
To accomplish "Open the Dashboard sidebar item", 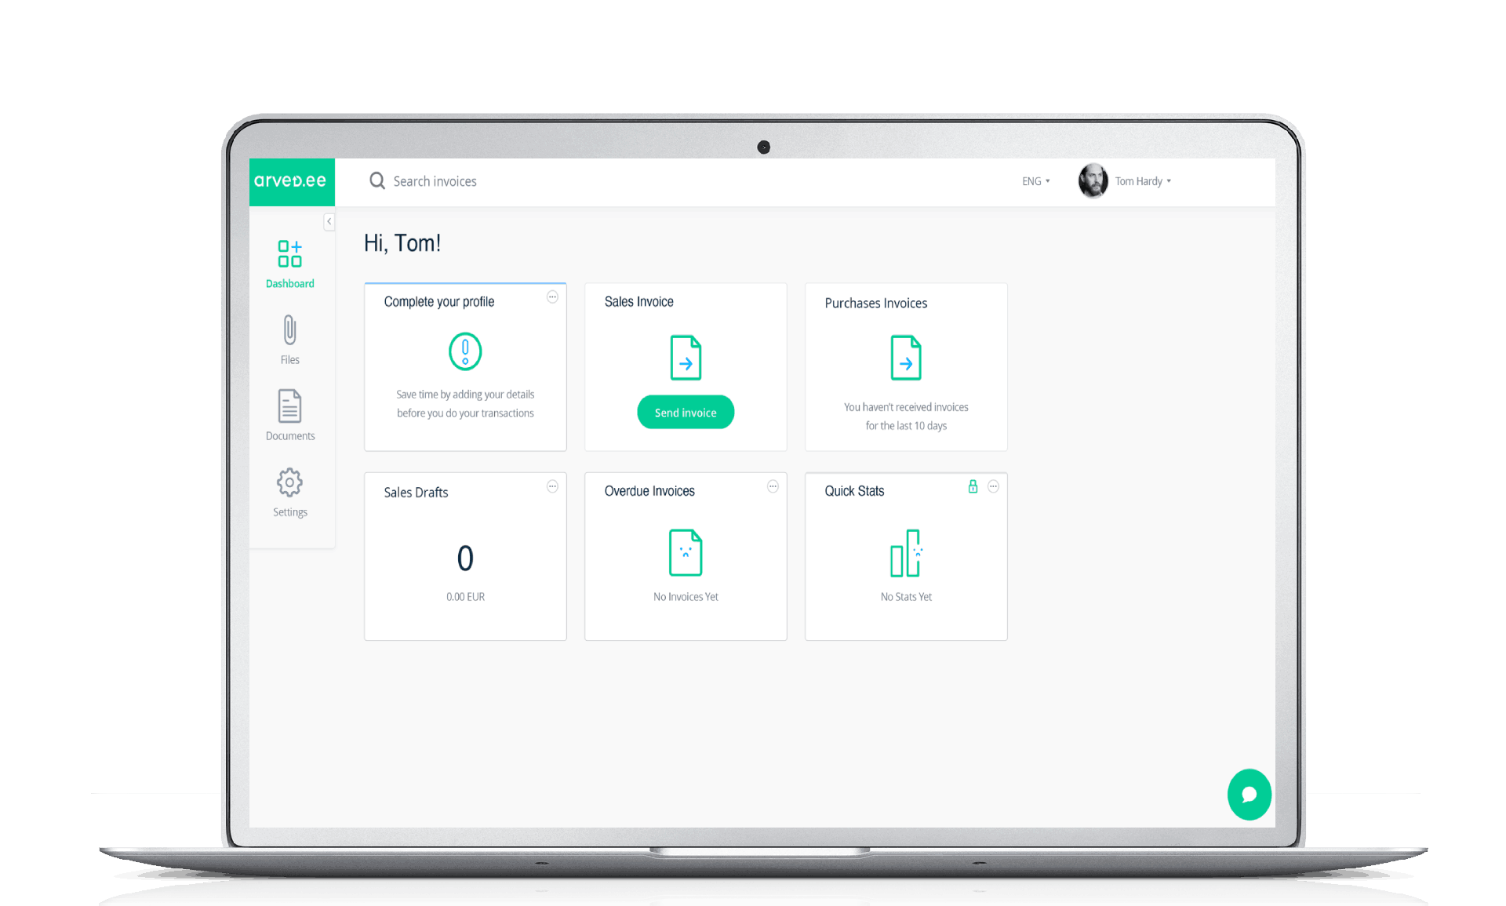I will [x=289, y=264].
